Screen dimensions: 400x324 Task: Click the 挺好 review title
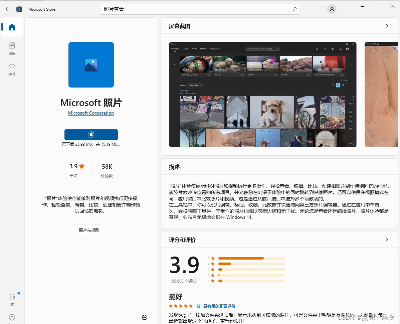coord(176,297)
